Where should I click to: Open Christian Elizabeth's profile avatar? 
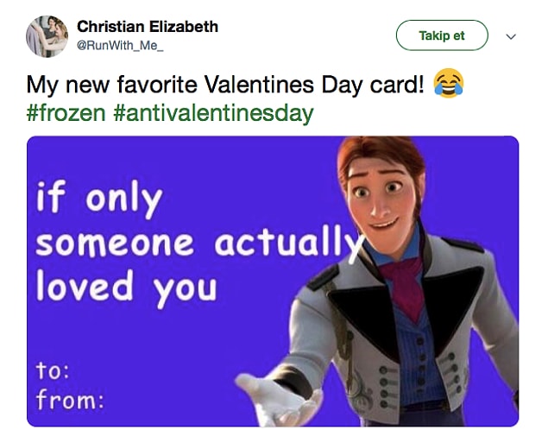click(47, 36)
